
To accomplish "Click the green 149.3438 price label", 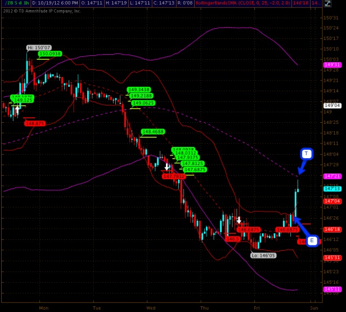I will 139,90.
